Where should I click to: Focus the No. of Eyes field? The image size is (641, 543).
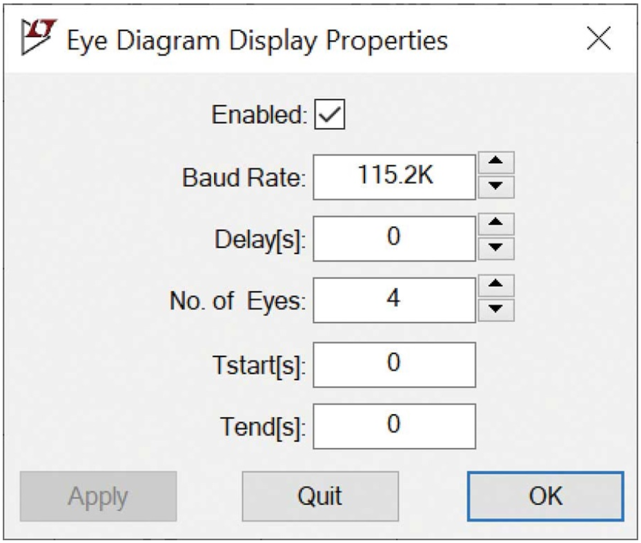[x=395, y=300]
